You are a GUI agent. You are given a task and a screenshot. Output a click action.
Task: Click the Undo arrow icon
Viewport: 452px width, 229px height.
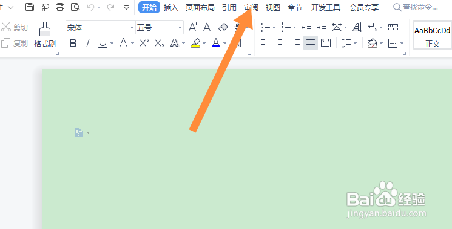tap(90, 7)
